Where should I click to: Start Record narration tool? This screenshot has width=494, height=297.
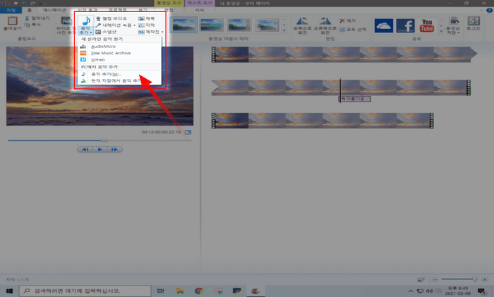click(114, 25)
